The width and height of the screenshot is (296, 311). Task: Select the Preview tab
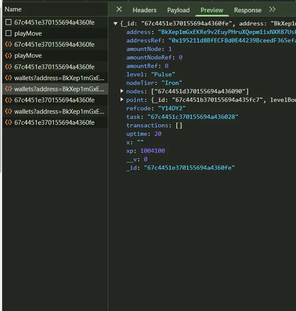[212, 10]
